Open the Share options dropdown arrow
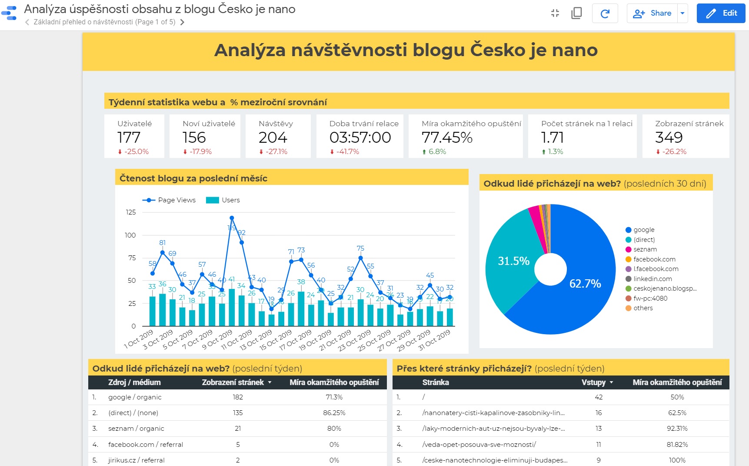The image size is (749, 466). (682, 13)
